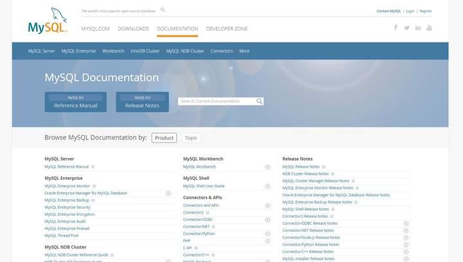Click the Search Current Documentation field

[217, 101]
